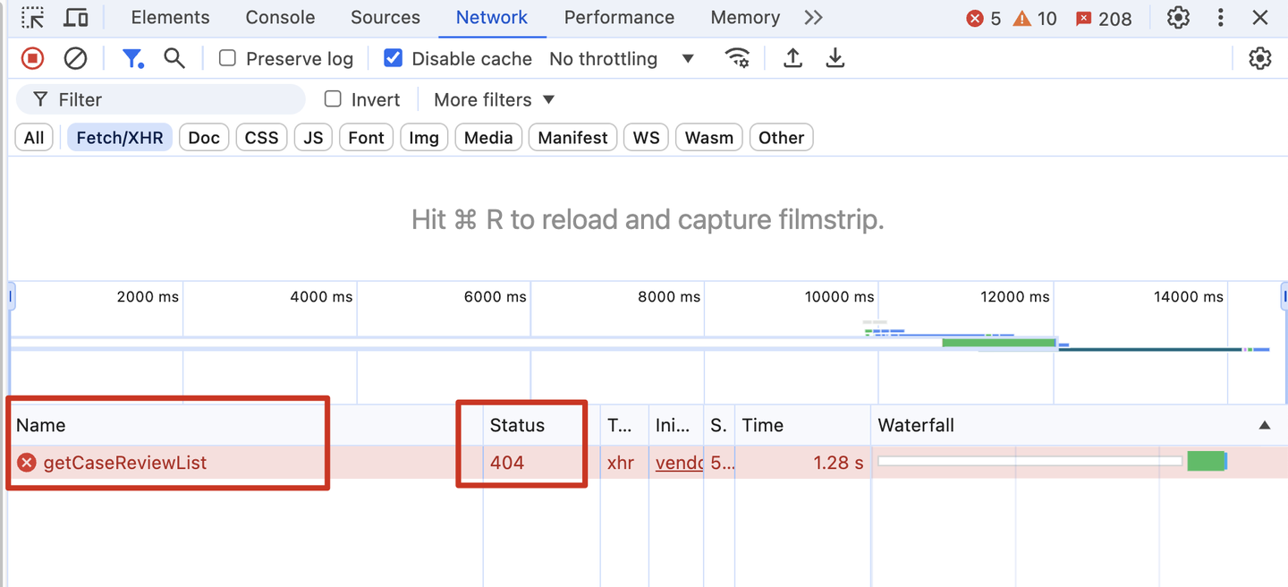Open the Sources tab
Screen dimensions: 1288x587
pos(386,18)
